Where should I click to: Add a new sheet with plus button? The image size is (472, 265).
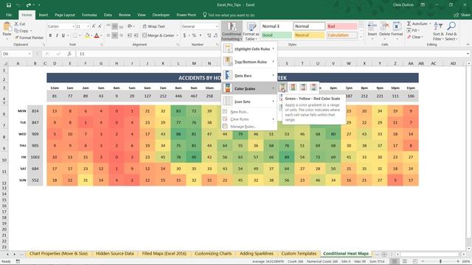(384, 254)
